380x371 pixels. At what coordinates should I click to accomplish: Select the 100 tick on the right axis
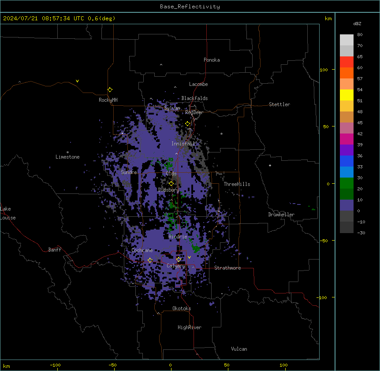tap(324, 70)
